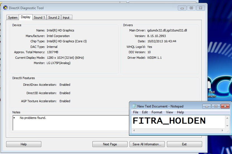The height and width of the screenshot is (154, 232).
Task: Maximize the DirectX Diagnostic Tool window
Action: click(x=191, y=8)
